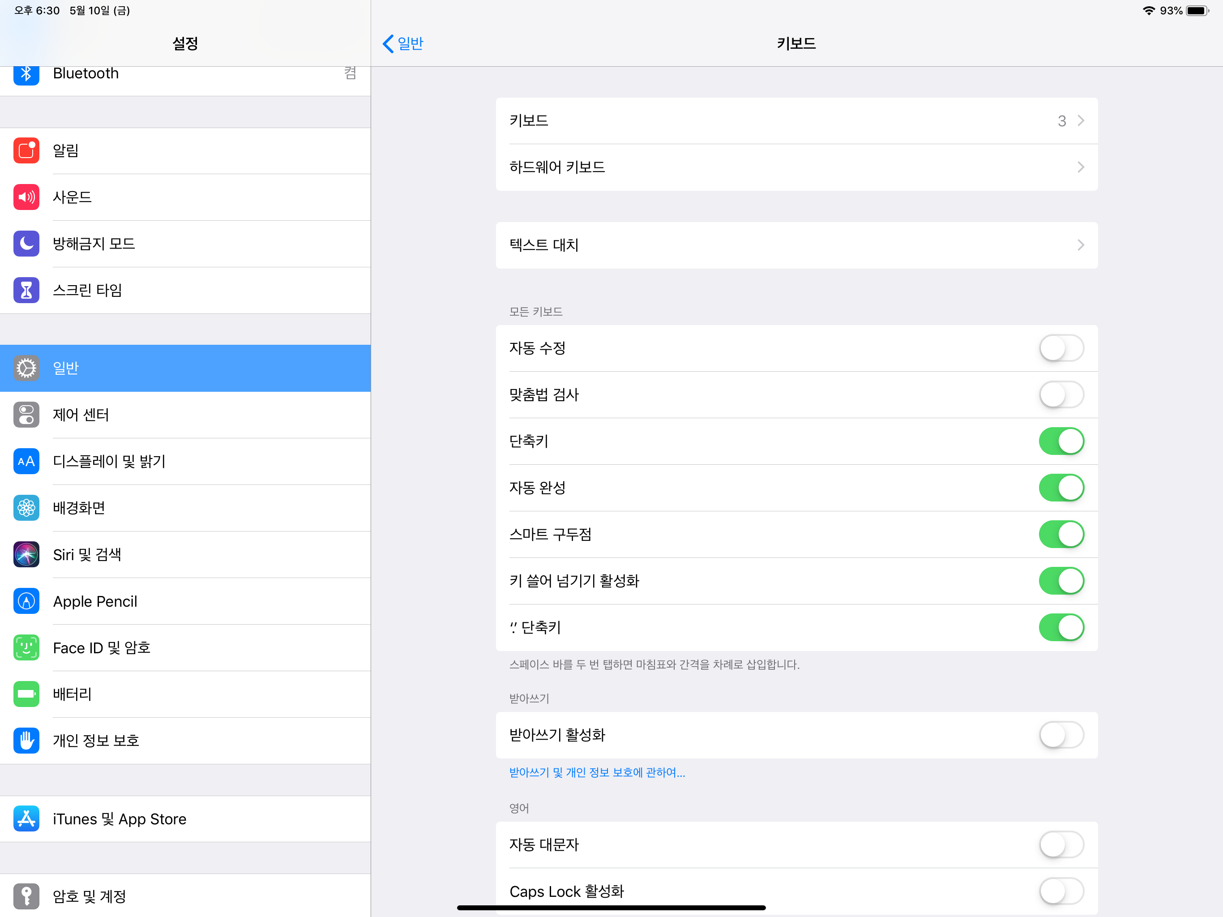The width and height of the screenshot is (1223, 917).
Task: Enable the 자동 수정 toggle
Action: point(1061,348)
